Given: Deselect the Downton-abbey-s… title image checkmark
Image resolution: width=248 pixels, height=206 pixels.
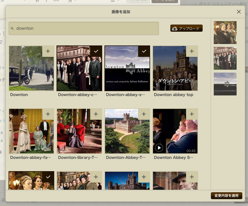Looking at the screenshot, I should tap(144, 51).
